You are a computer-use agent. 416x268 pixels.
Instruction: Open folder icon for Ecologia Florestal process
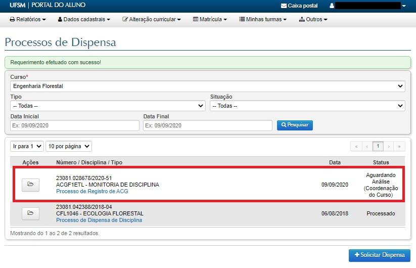click(30, 213)
